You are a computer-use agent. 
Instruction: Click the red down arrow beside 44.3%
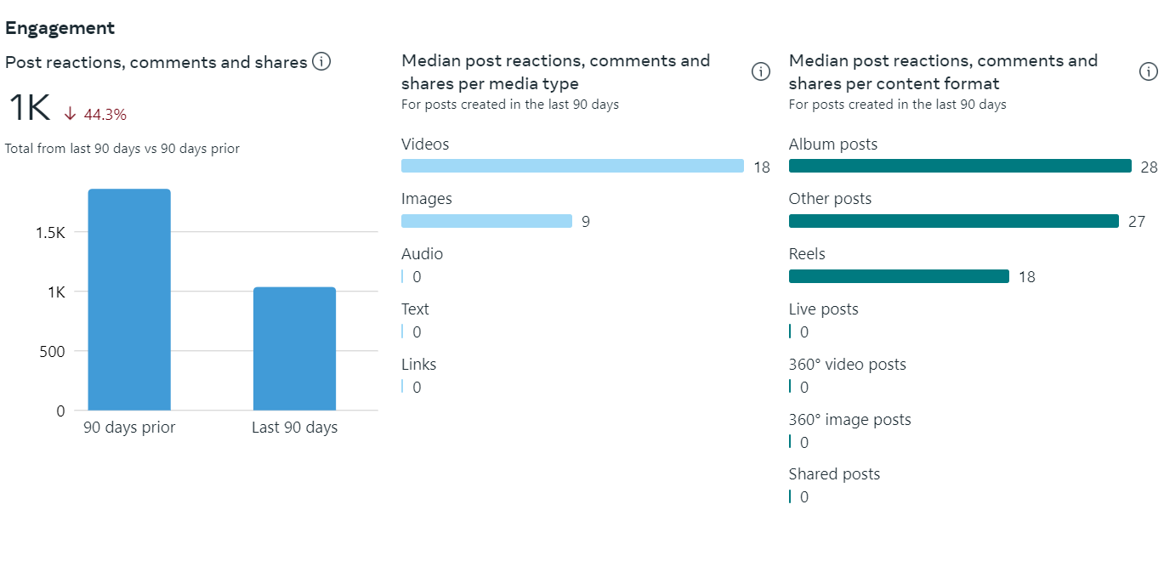point(71,115)
